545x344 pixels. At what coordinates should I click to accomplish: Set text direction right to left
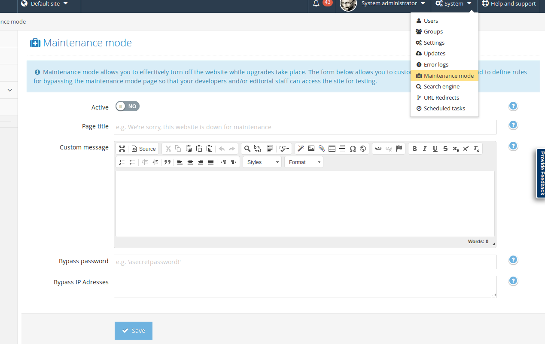(x=234, y=162)
